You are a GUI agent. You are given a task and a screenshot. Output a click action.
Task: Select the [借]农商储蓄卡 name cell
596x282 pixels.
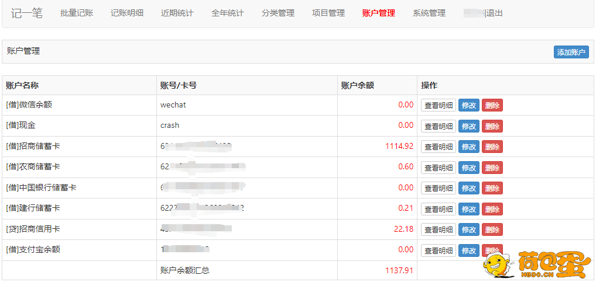[x=79, y=167]
